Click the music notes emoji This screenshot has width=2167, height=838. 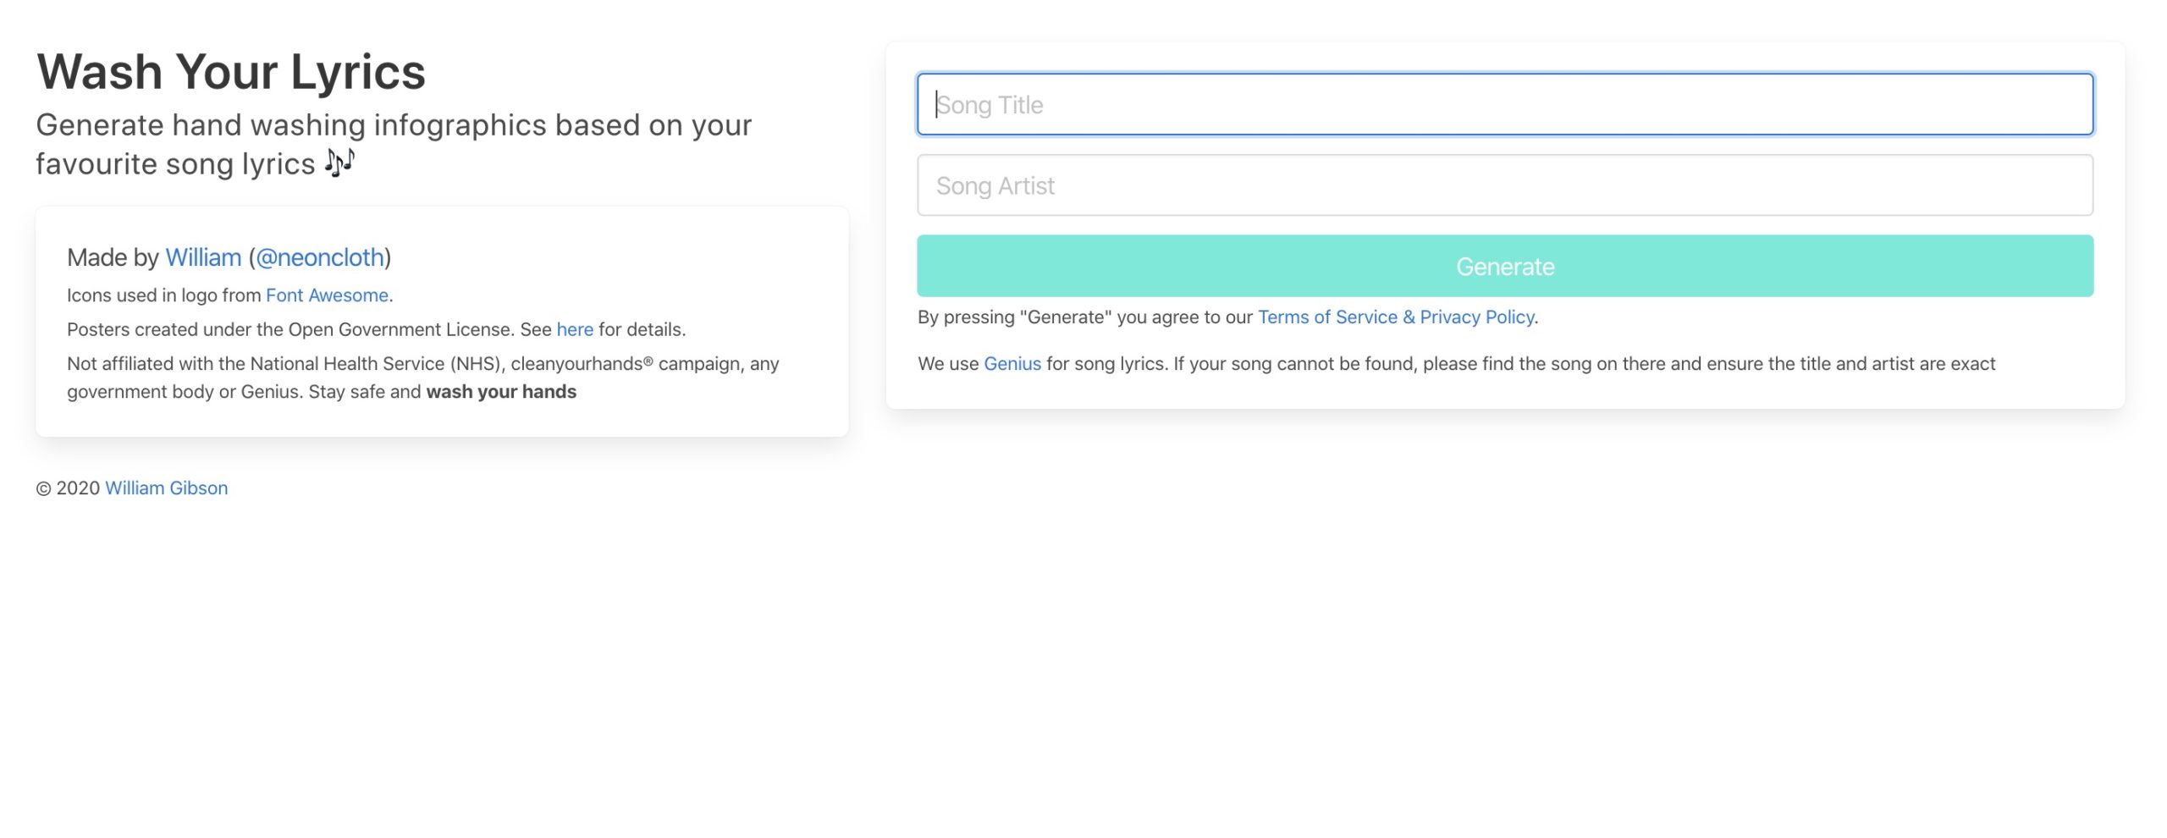click(x=339, y=163)
